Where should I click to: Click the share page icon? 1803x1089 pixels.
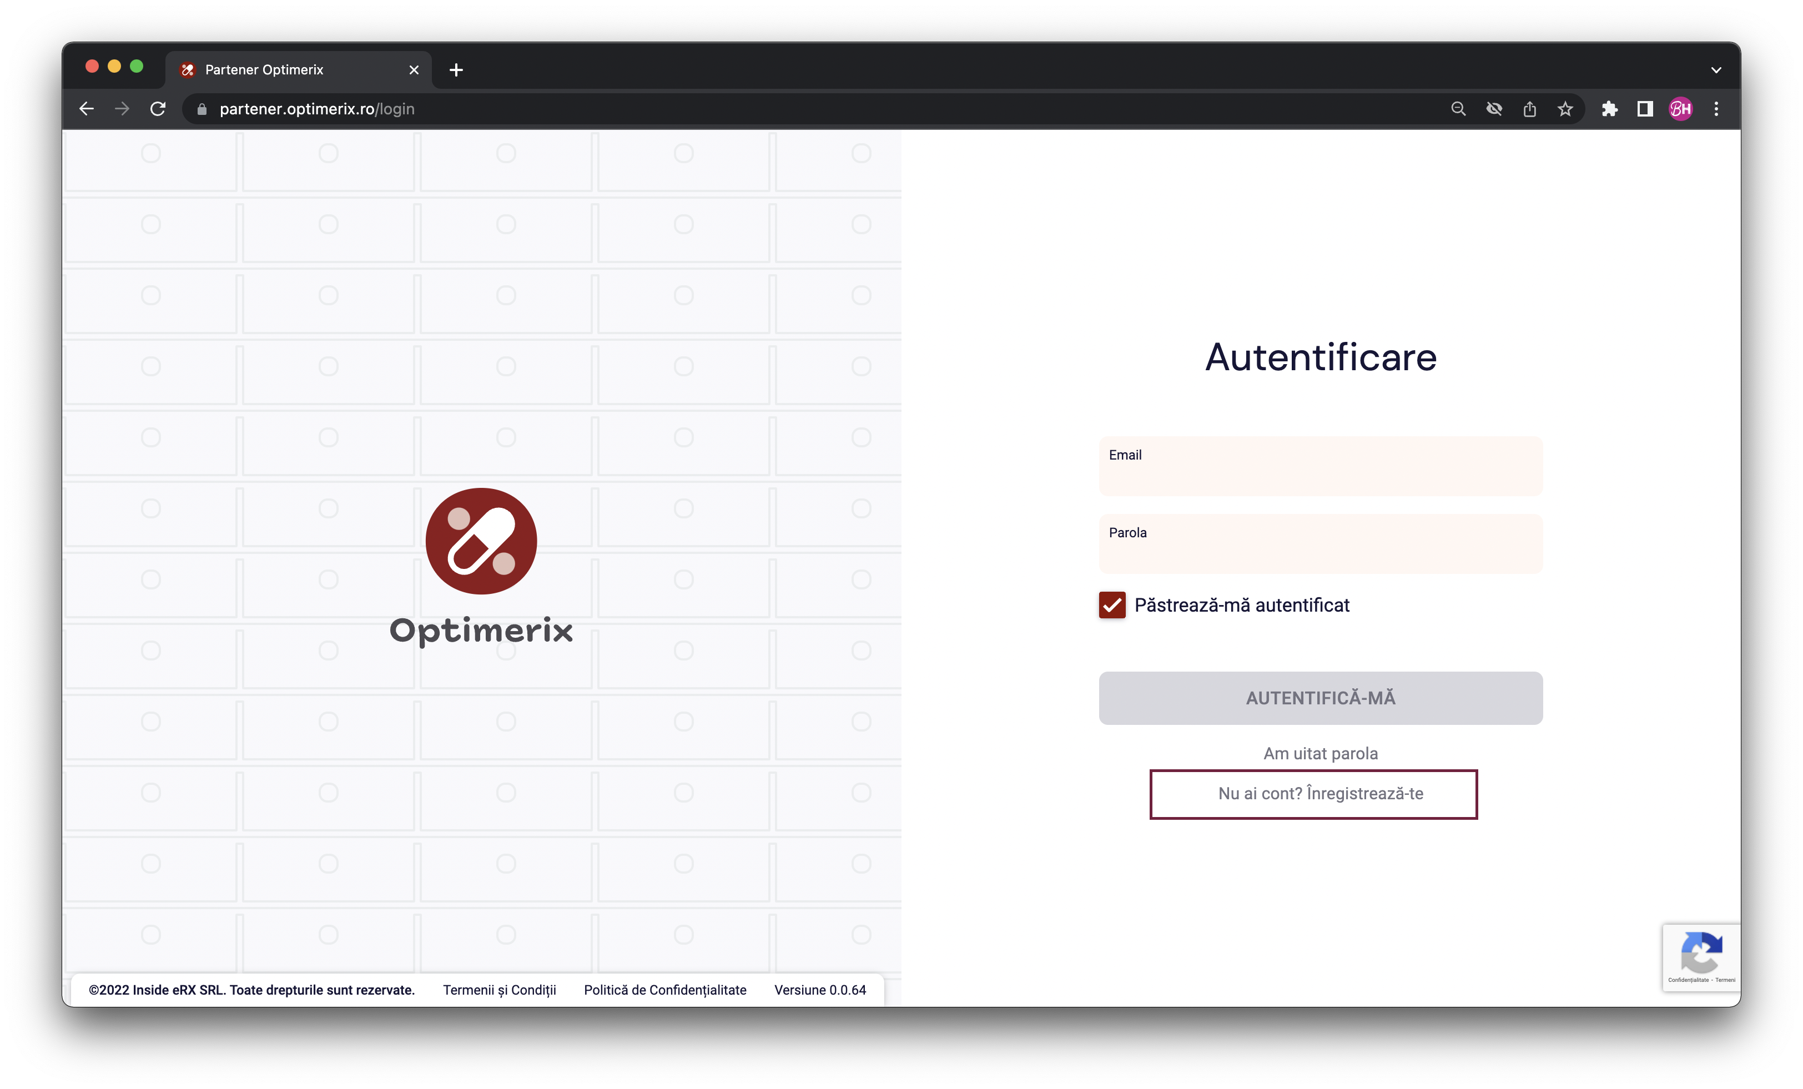pyautogui.click(x=1529, y=109)
